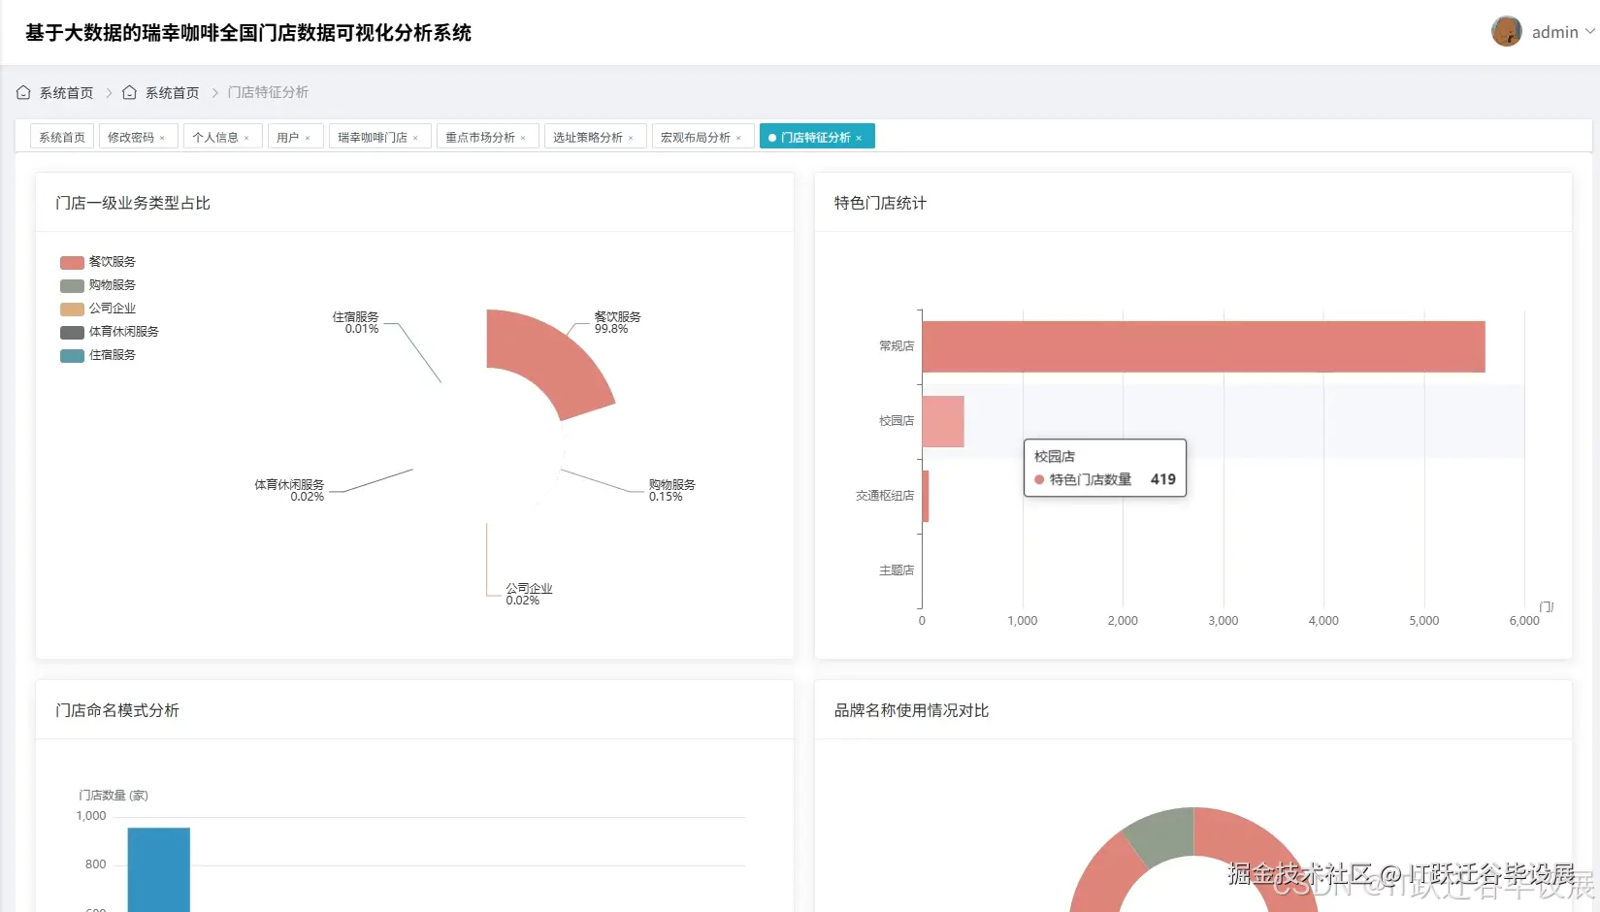Screen dimensions: 1600x912
Task: Toggle the 公司企业 legend item
Action: [98, 309]
